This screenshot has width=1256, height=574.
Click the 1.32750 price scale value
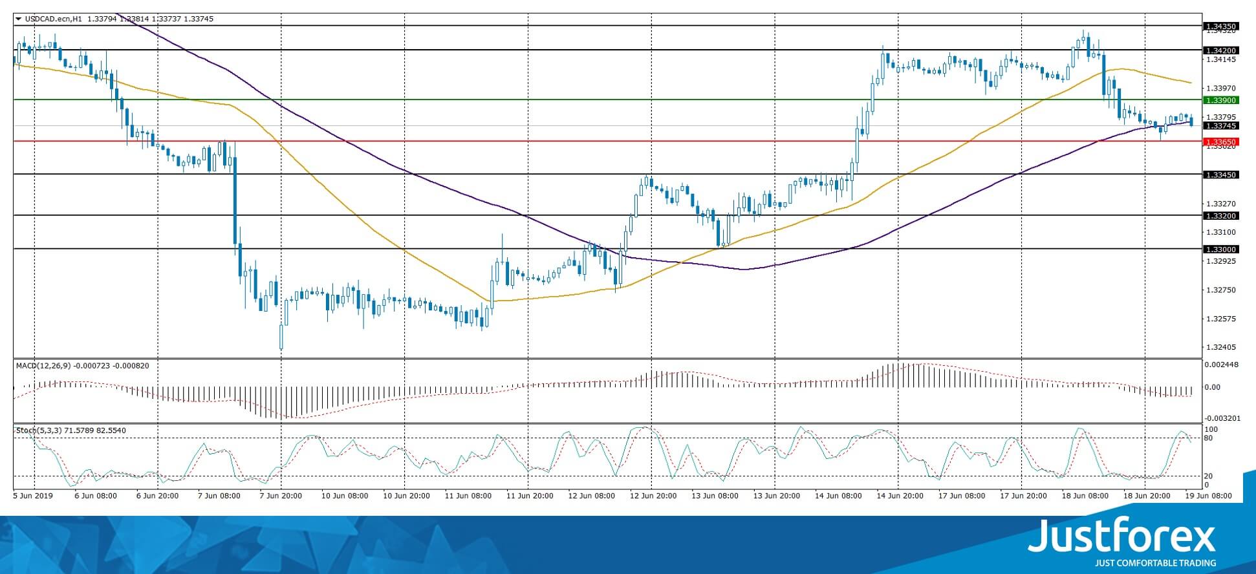[1221, 290]
